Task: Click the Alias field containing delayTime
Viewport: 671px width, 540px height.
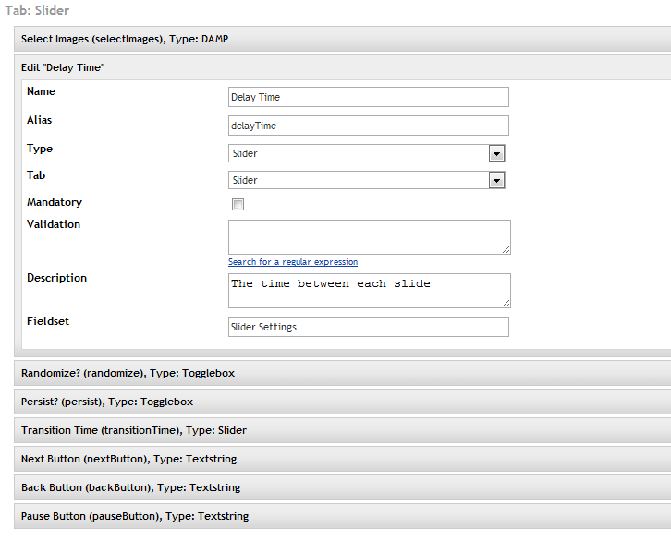Action: click(x=369, y=126)
